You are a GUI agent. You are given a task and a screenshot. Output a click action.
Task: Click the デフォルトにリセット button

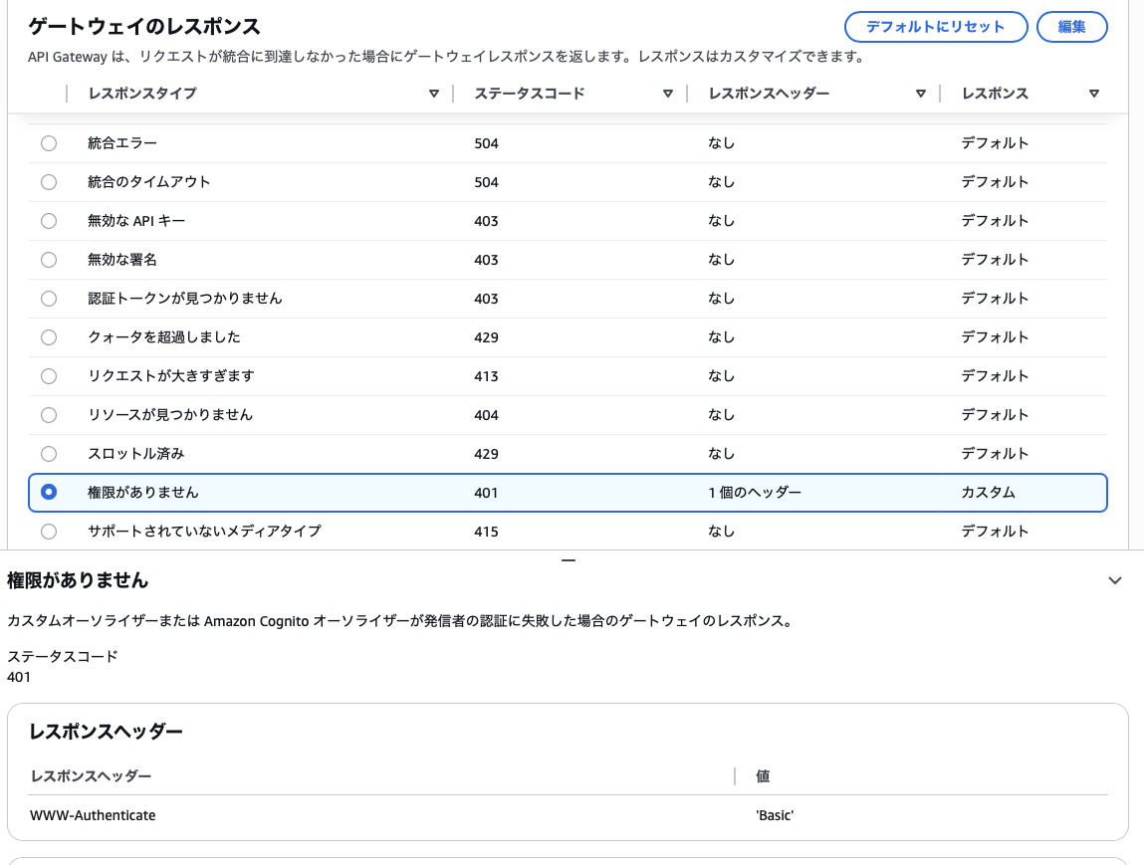pos(935,27)
